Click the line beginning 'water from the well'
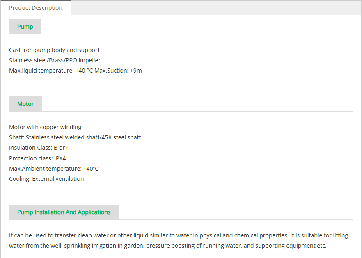 pos(167,246)
